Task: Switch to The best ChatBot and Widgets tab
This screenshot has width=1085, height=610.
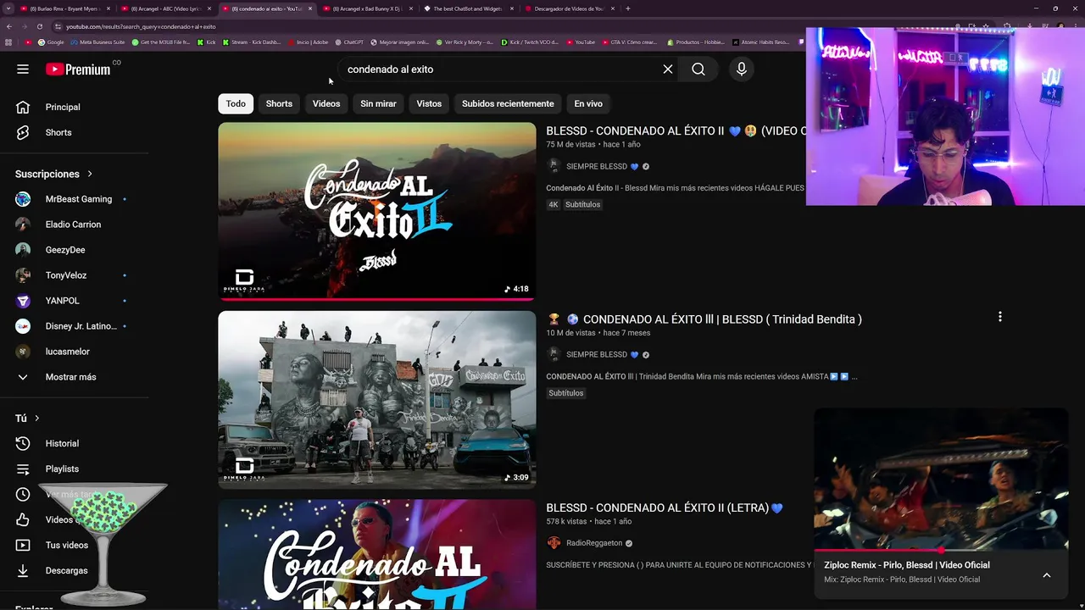Action: (467, 8)
